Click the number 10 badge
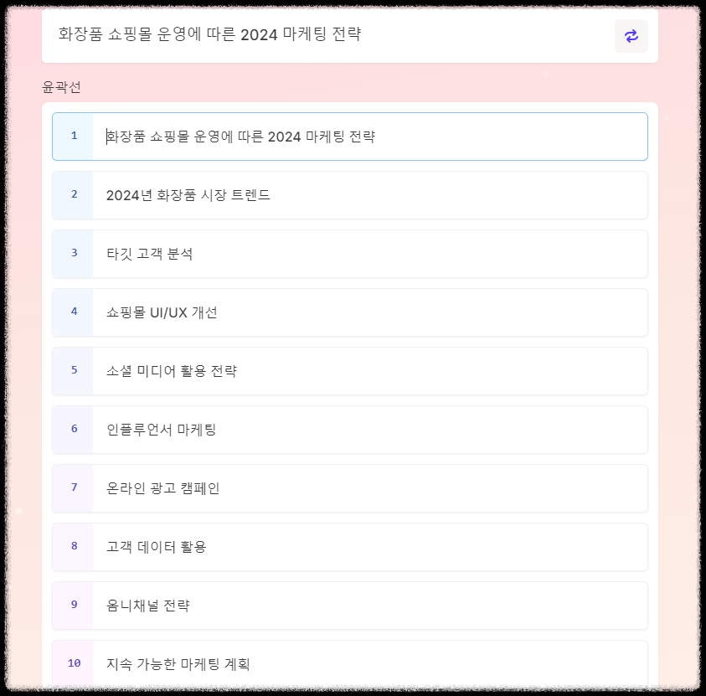 click(x=74, y=663)
